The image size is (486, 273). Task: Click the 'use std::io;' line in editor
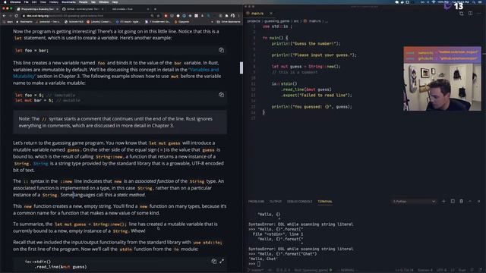(x=277, y=27)
